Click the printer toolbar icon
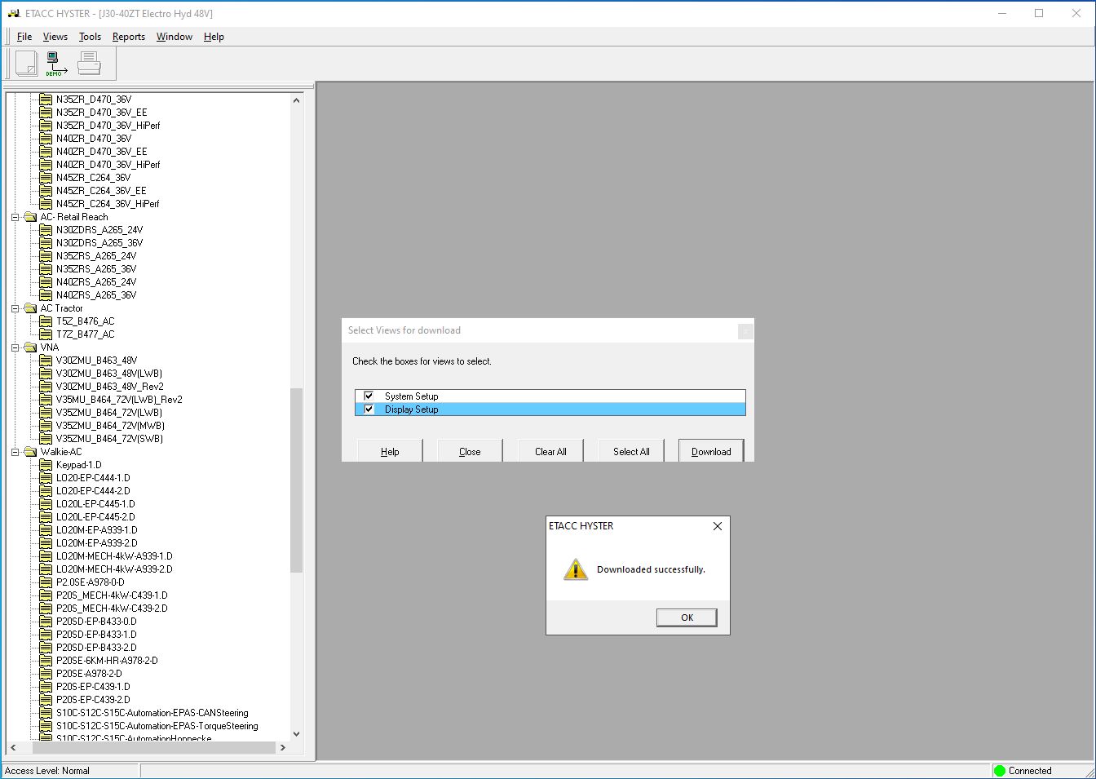 pyautogui.click(x=89, y=63)
